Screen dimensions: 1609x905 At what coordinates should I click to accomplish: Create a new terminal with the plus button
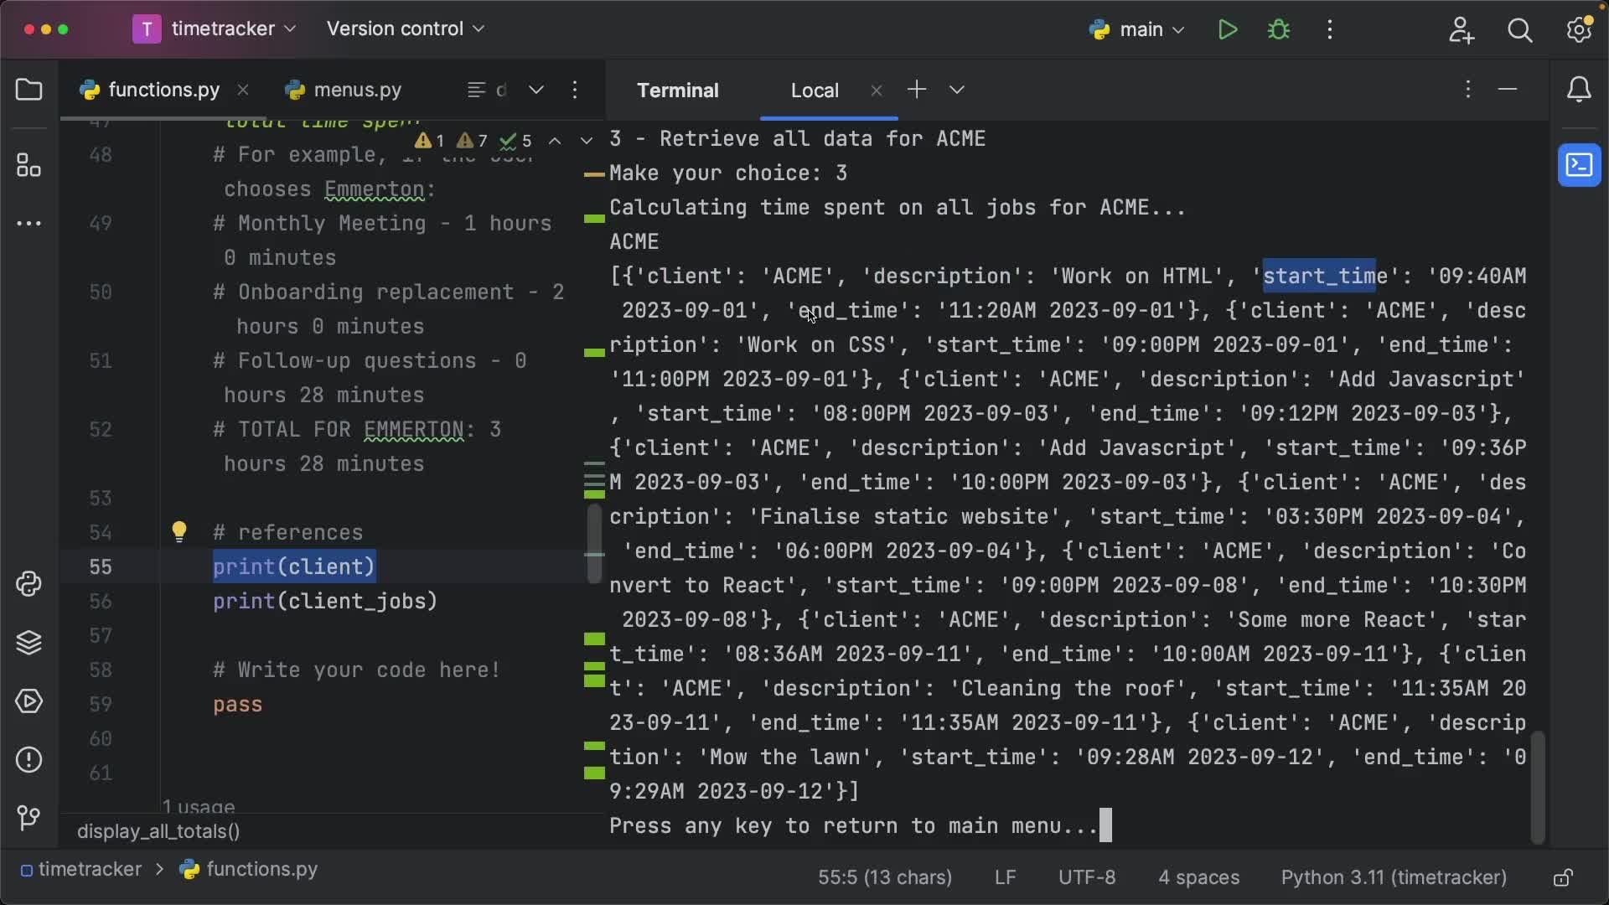click(917, 89)
